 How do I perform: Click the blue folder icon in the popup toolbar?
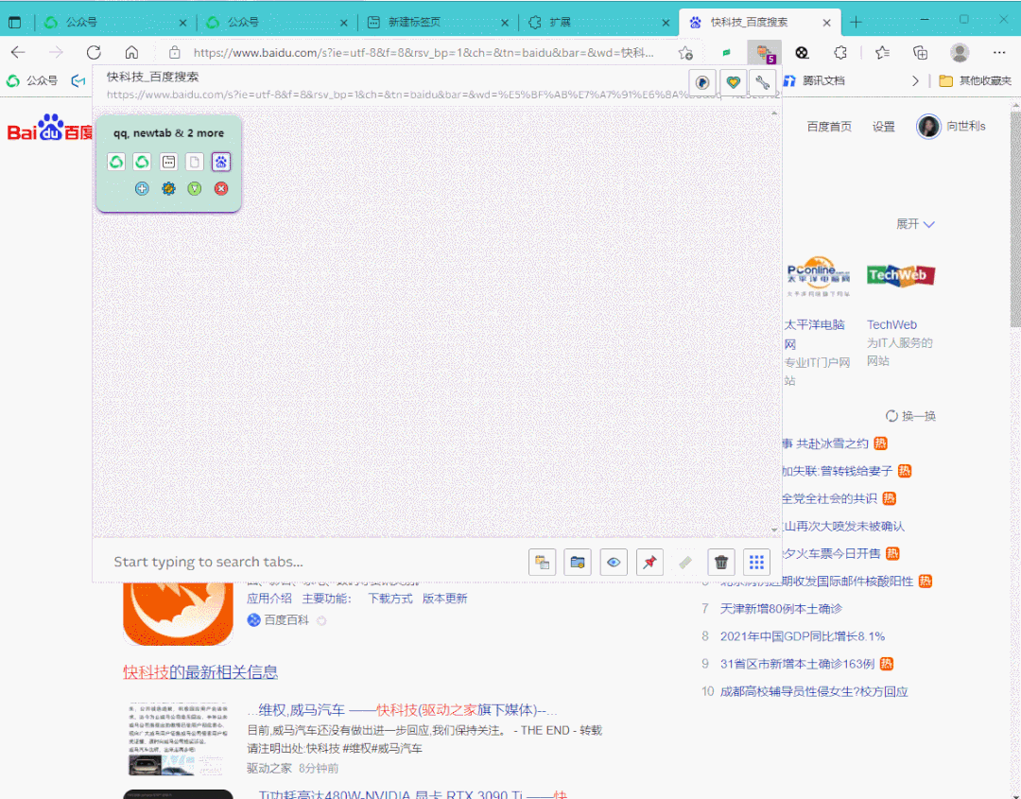tap(578, 563)
